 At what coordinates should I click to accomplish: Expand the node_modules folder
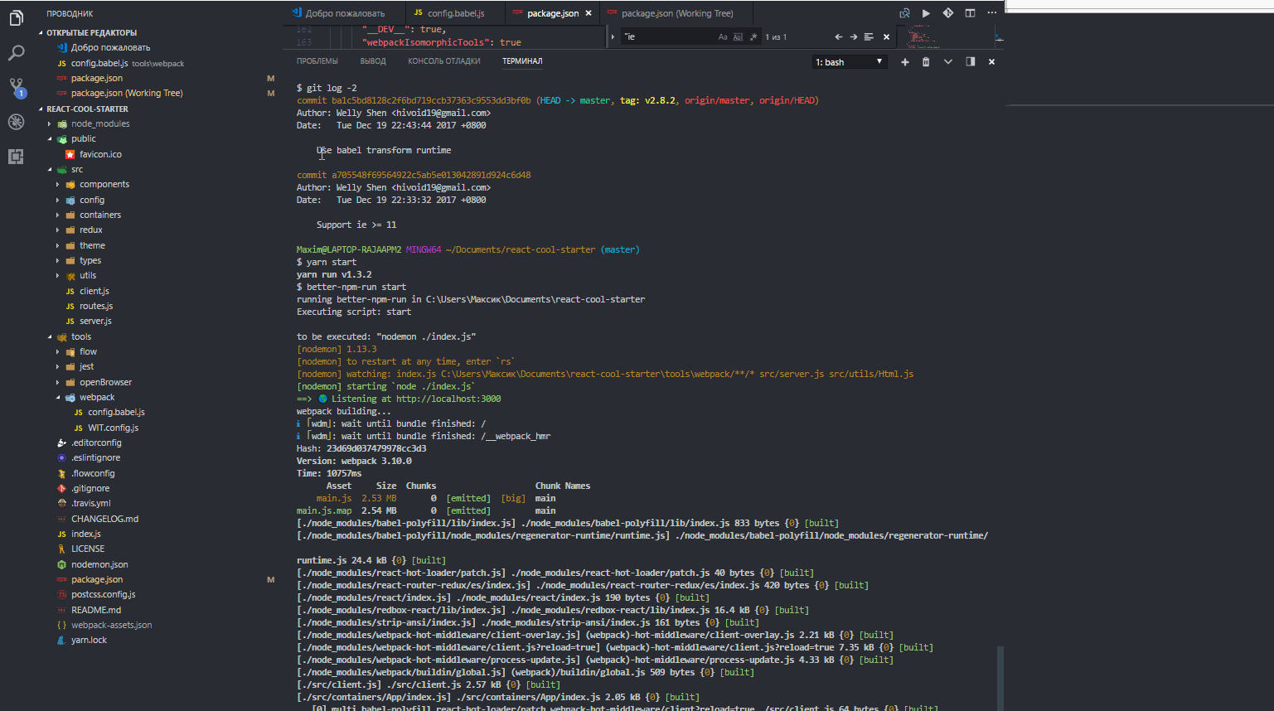click(x=50, y=123)
